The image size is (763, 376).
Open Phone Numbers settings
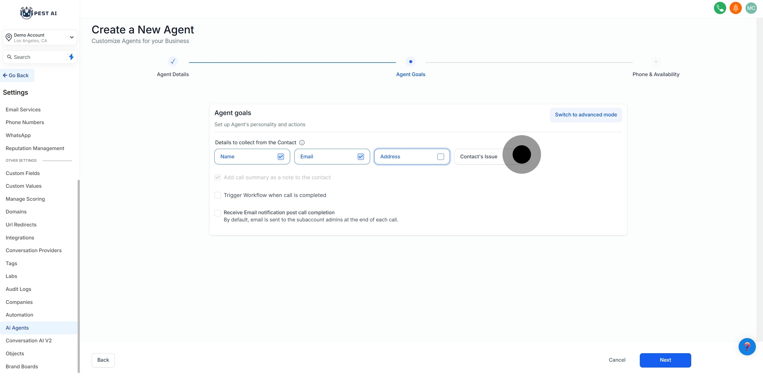point(25,123)
